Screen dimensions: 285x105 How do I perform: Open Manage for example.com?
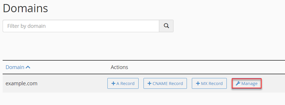247,84
